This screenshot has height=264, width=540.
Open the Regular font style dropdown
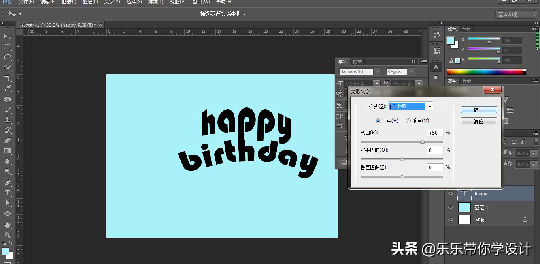pyautogui.click(x=411, y=71)
